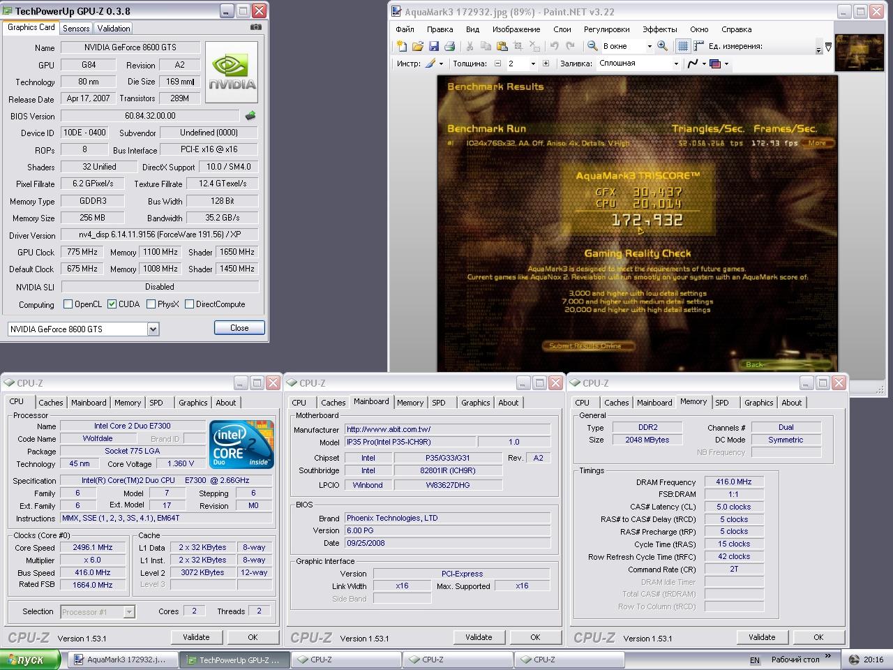Open the Файл menu in Paint.NET
Image resolution: width=893 pixels, height=670 pixels.
coord(405,29)
